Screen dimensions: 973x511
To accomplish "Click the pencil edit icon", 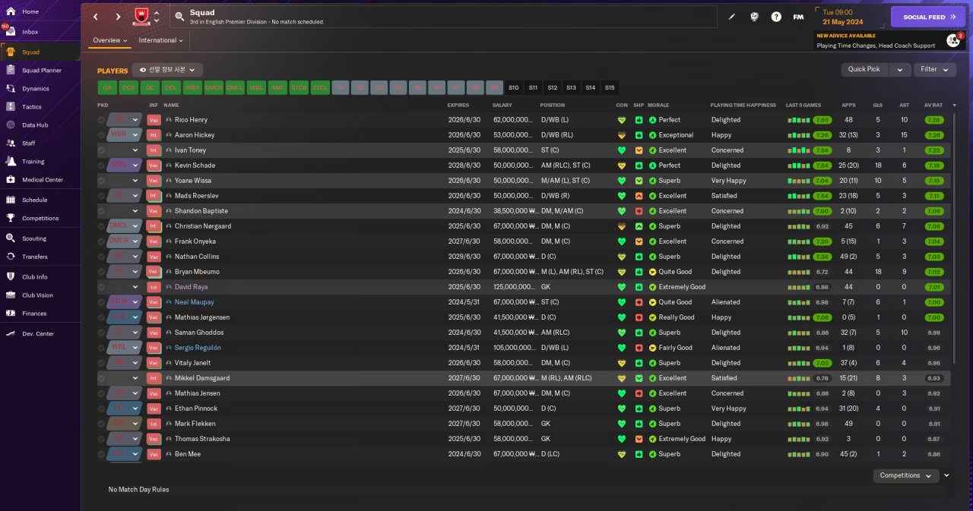I will pyautogui.click(x=732, y=16).
